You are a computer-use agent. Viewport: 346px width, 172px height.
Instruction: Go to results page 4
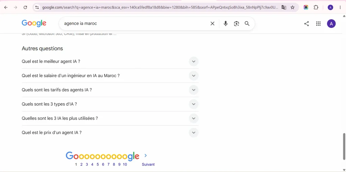(x=92, y=164)
